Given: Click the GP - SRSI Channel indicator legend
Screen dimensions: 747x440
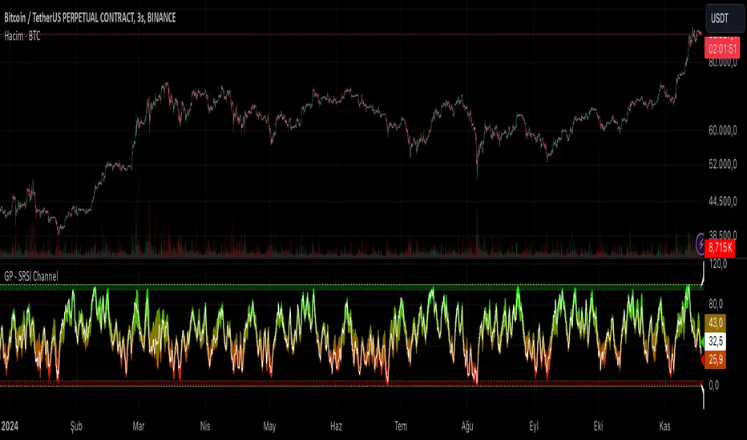Looking at the screenshot, I should (31, 276).
